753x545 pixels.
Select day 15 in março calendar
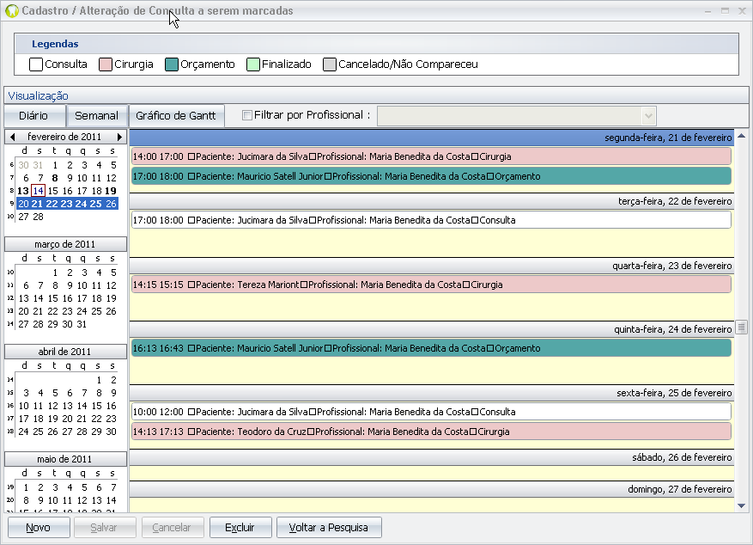[x=53, y=298]
